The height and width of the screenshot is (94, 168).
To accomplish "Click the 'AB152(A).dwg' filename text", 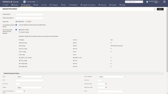I will click(23, 43).
